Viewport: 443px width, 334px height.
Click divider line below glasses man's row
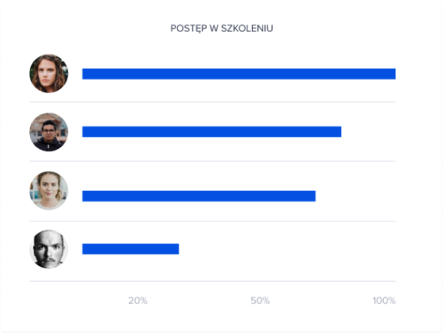click(212, 161)
